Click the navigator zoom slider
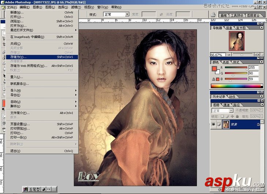This screenshot has height=194, width=267. click(x=242, y=54)
